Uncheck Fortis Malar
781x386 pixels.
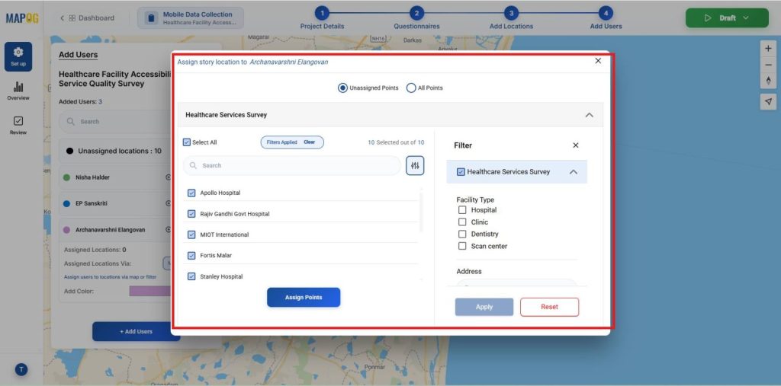(x=191, y=256)
